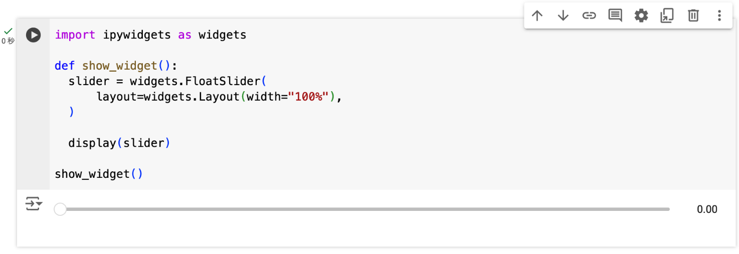Click the slider handle at 0.00
This screenshot has width=739, height=254.
coord(60,209)
